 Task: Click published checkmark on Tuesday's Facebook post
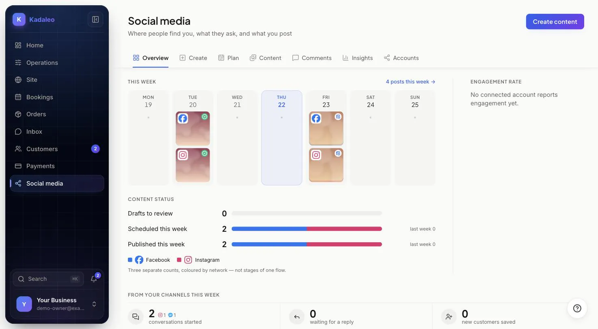[x=205, y=117]
